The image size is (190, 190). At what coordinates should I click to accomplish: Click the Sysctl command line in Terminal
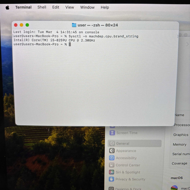76,36
